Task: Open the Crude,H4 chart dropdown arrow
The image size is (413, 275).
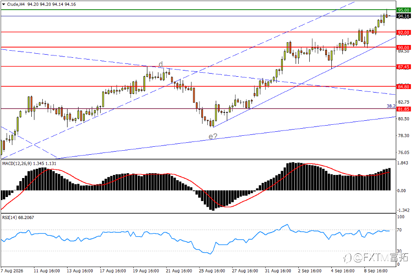Action: (4, 4)
